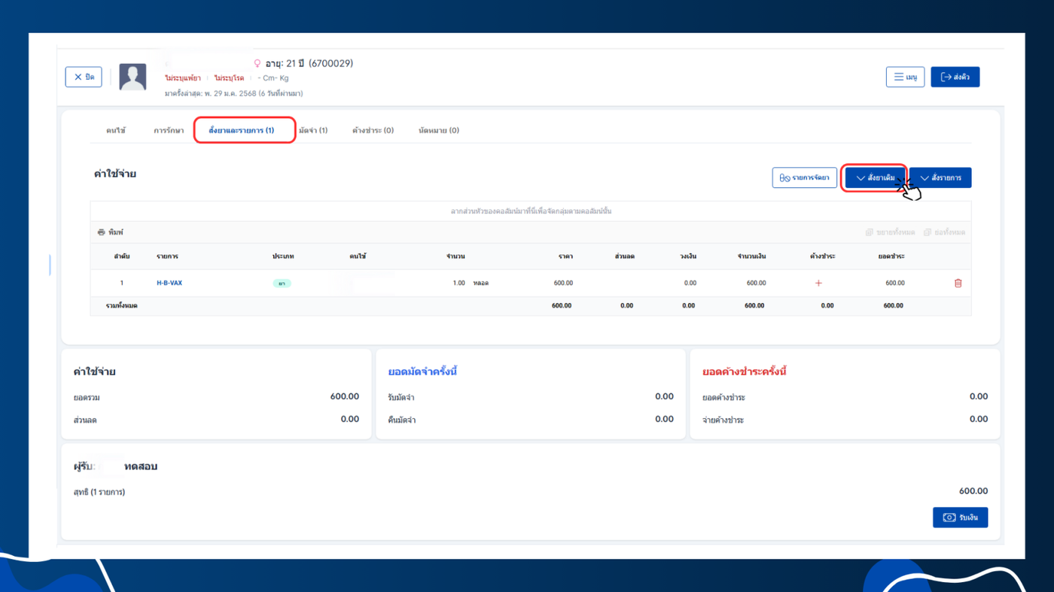Click the ย่อทั้งหมด collapse all control

pos(945,232)
